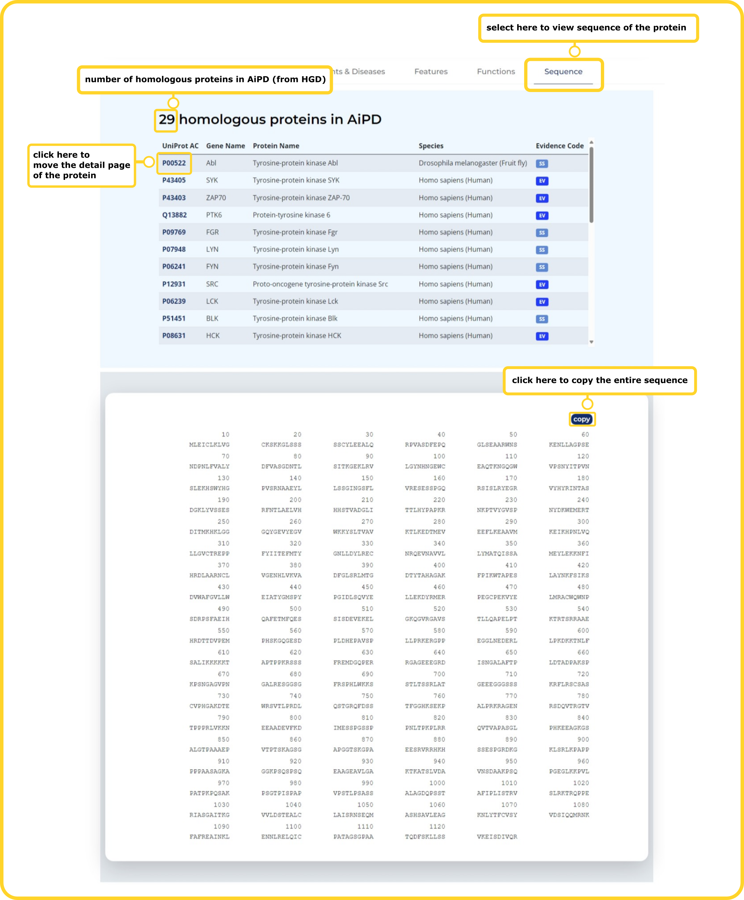Click the UniProt AC column header
Screen dimensions: 744x900
[181, 146]
